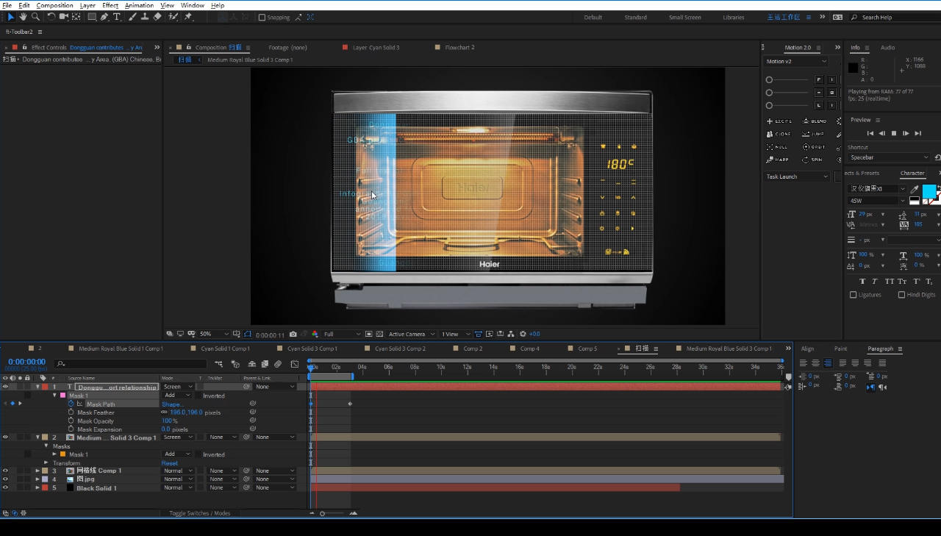Check the Hindi Digits checkbox
The image size is (941, 536).
coord(901,295)
